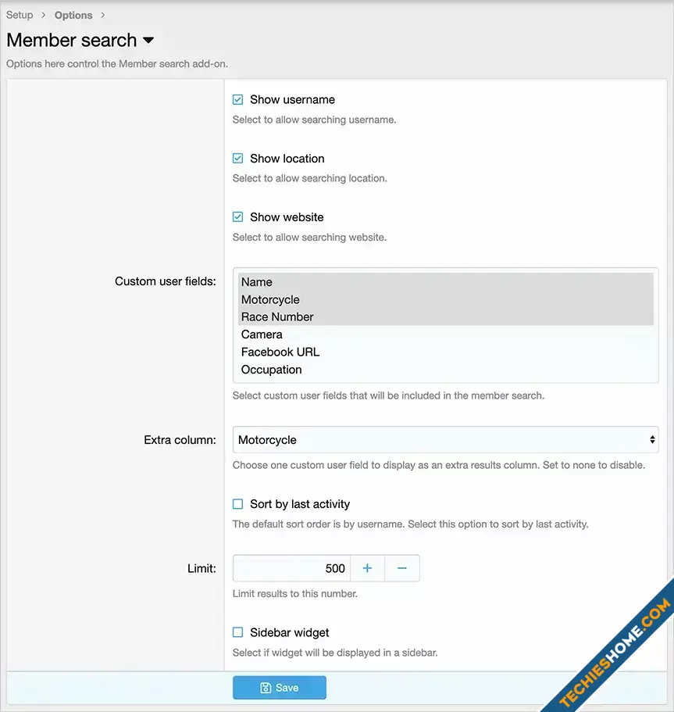The width and height of the screenshot is (674, 712).
Task: Go to the Setup breadcrumb link
Action: click(x=20, y=15)
